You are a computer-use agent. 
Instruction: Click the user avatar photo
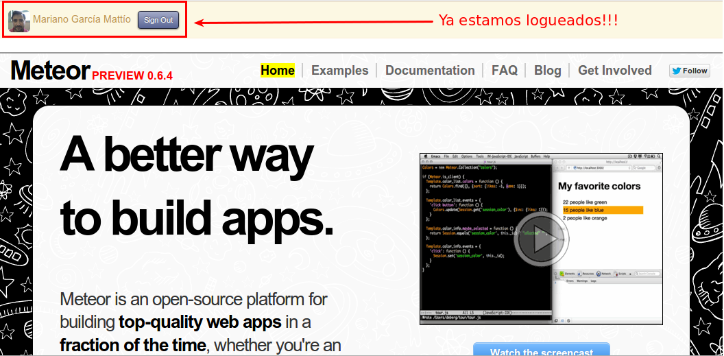click(19, 21)
